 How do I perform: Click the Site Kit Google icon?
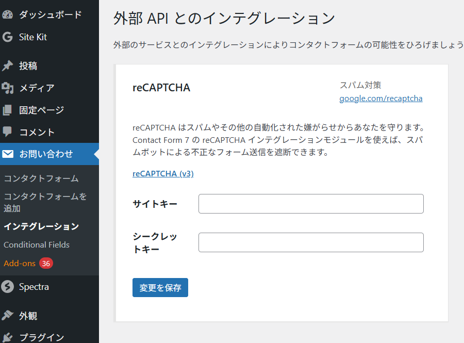[x=8, y=37]
